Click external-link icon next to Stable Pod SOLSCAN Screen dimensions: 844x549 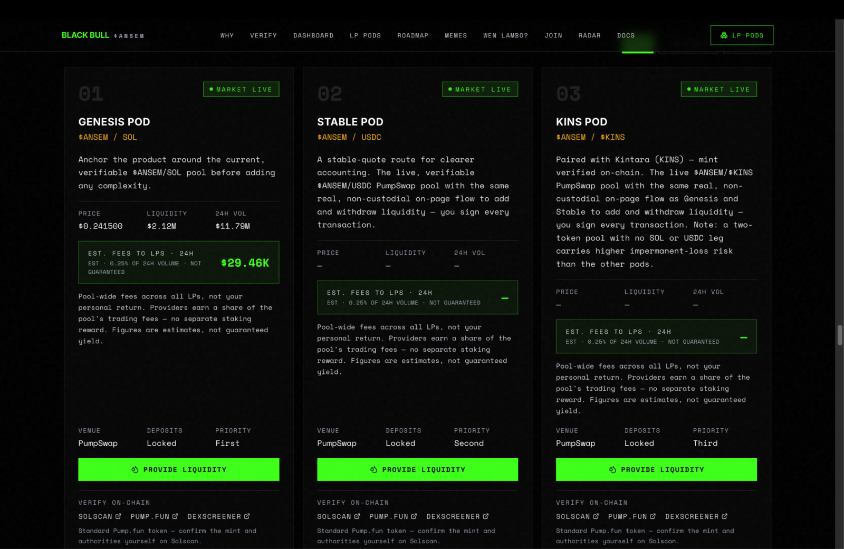357,516
